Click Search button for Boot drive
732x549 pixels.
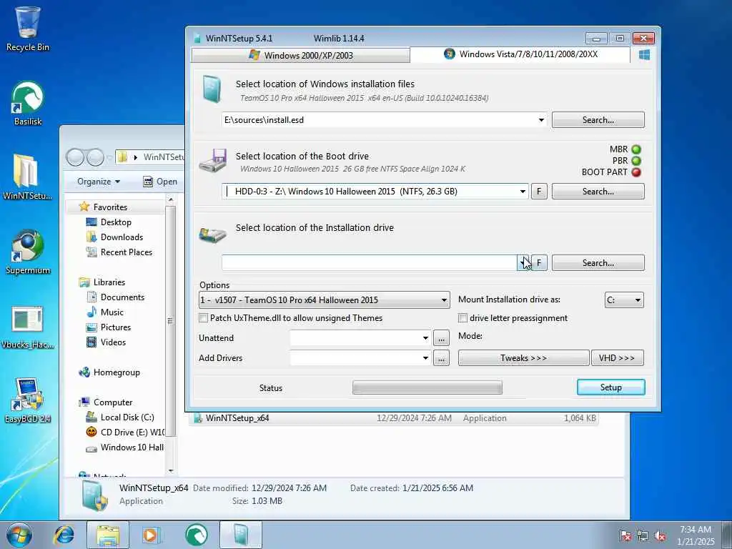pyautogui.click(x=598, y=192)
